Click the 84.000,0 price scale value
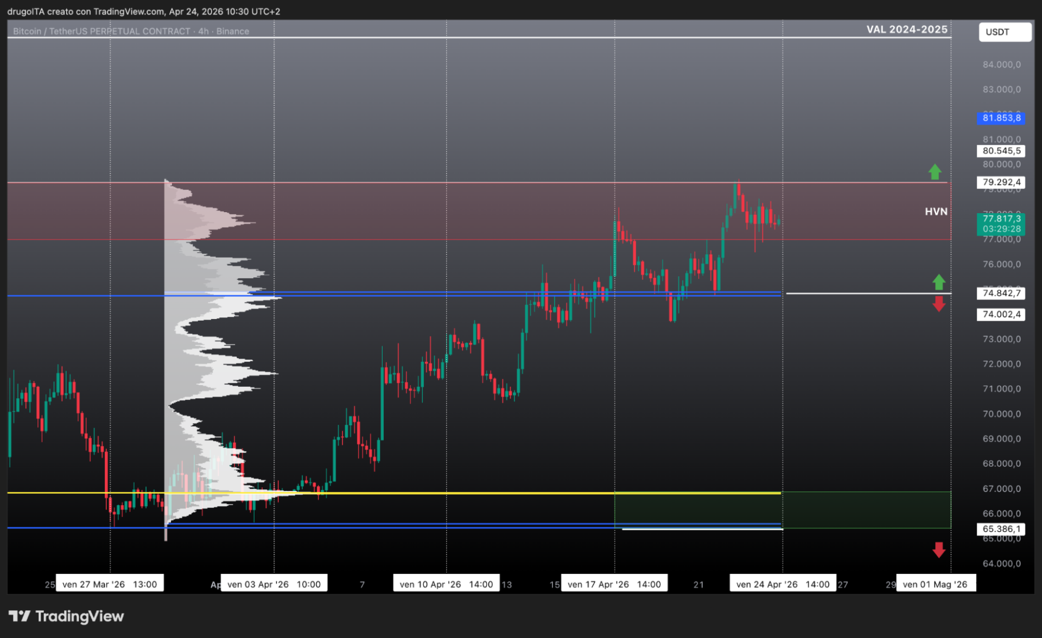Image resolution: width=1042 pixels, height=638 pixels. pos(1001,65)
